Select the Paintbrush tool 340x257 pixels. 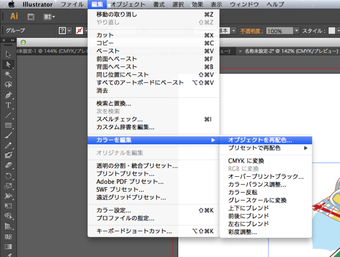coord(8,136)
